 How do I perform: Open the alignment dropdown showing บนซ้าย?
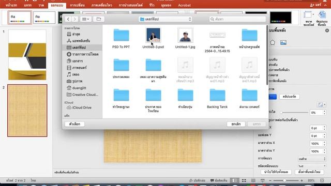312,159
